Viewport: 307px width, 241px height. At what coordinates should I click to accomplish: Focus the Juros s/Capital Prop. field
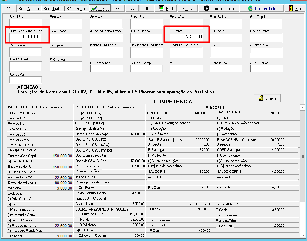pos(106,38)
